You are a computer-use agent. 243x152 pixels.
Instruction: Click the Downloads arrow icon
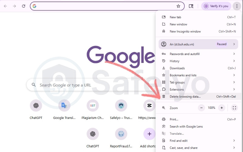pyautogui.click(x=164, y=68)
